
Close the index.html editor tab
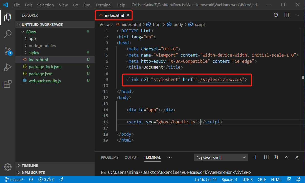[128, 15]
